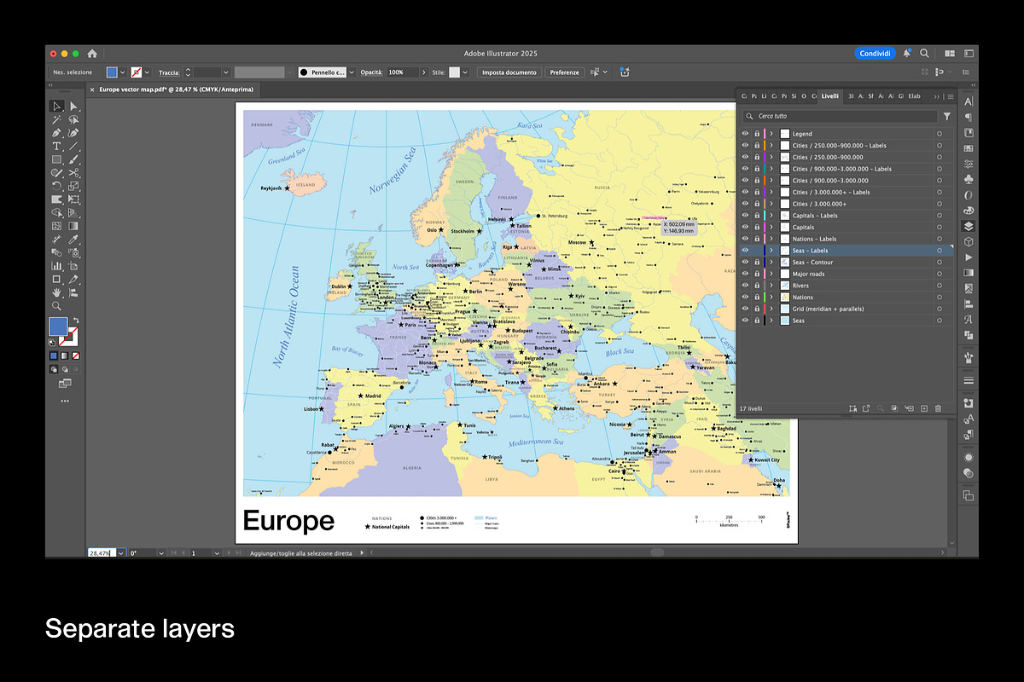The width and height of the screenshot is (1024, 682).
Task: Select the Zoom magnifier tool
Action: point(56,305)
